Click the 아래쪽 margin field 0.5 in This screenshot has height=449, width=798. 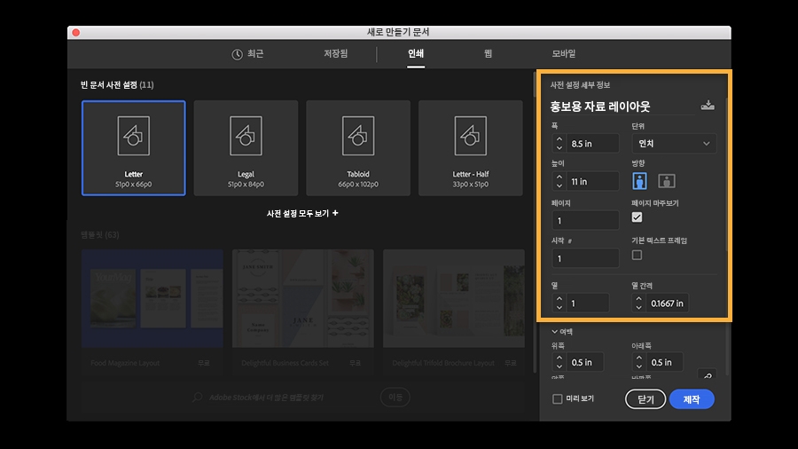tap(663, 362)
